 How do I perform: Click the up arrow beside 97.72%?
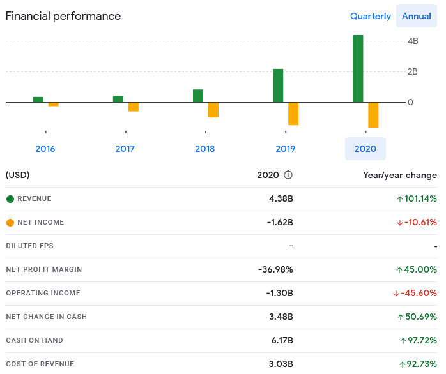403,341
